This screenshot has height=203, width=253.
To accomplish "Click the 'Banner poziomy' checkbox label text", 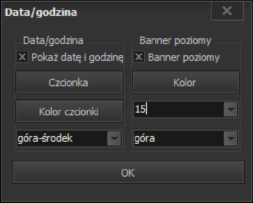I will pyautogui.click(x=184, y=58).
